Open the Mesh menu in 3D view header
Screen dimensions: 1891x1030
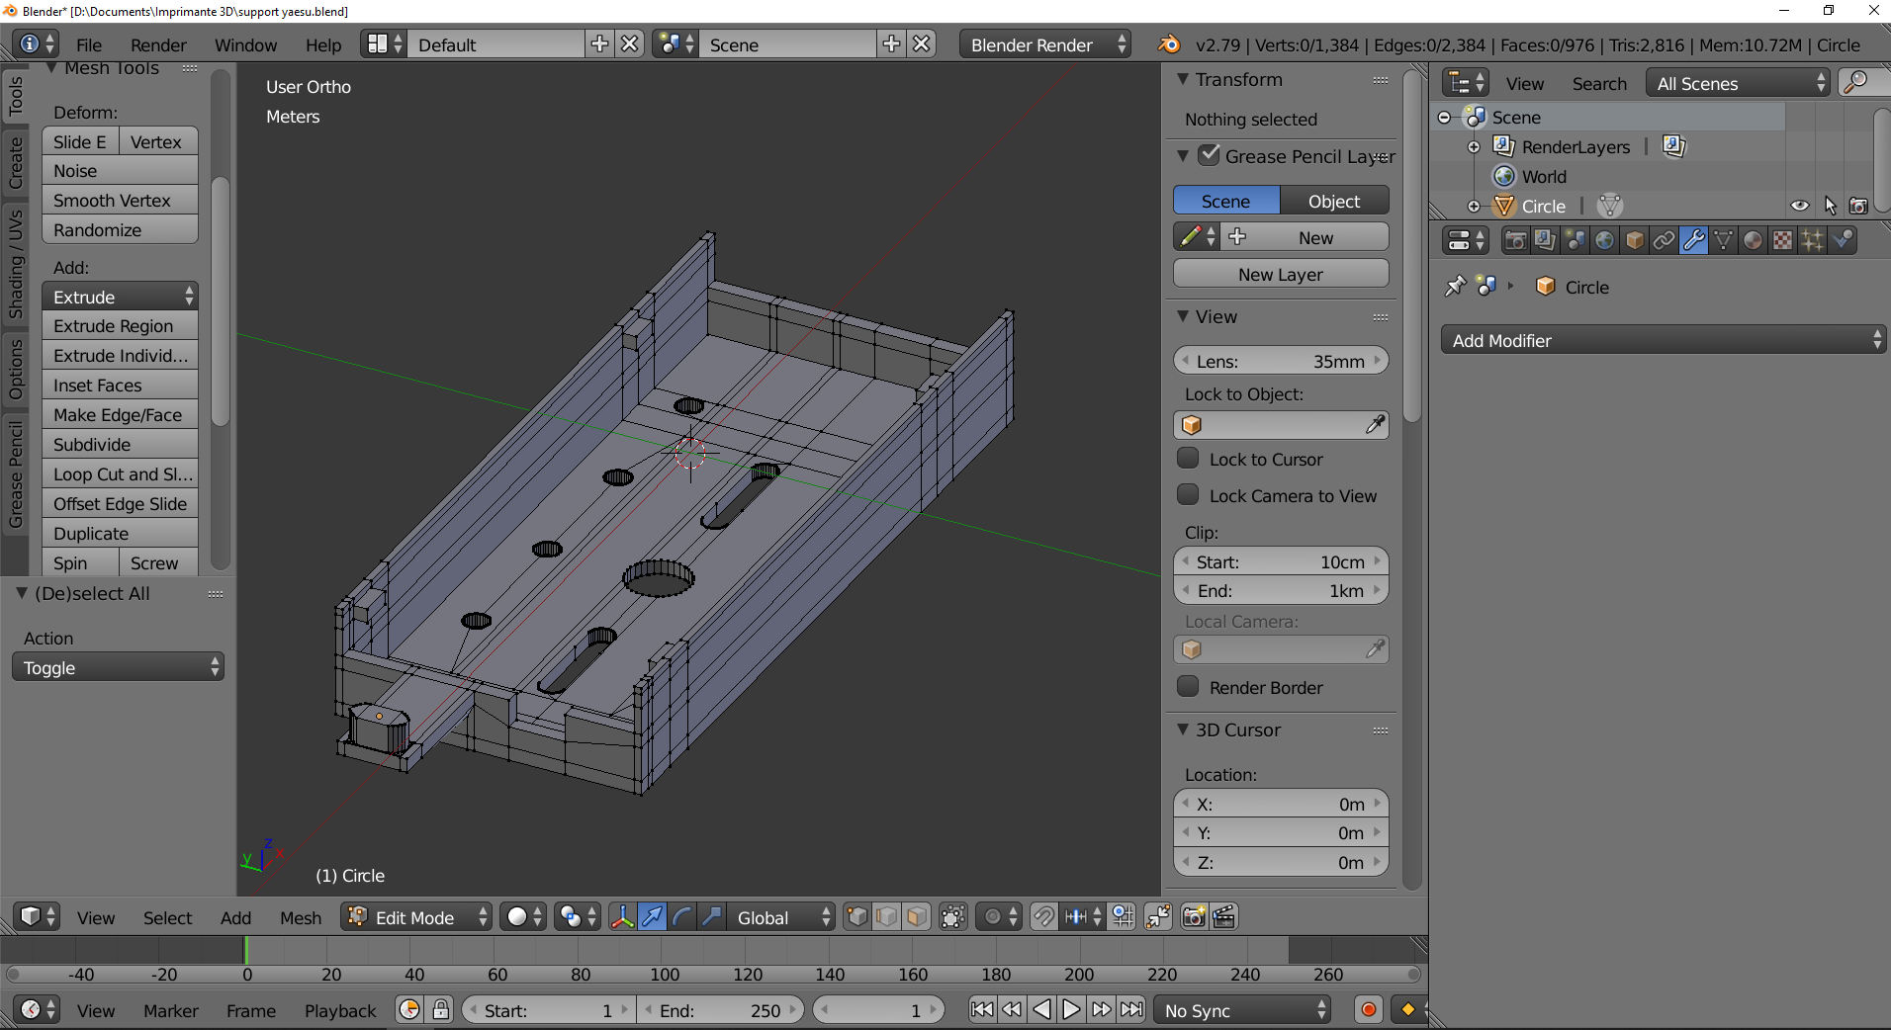coord(301,917)
